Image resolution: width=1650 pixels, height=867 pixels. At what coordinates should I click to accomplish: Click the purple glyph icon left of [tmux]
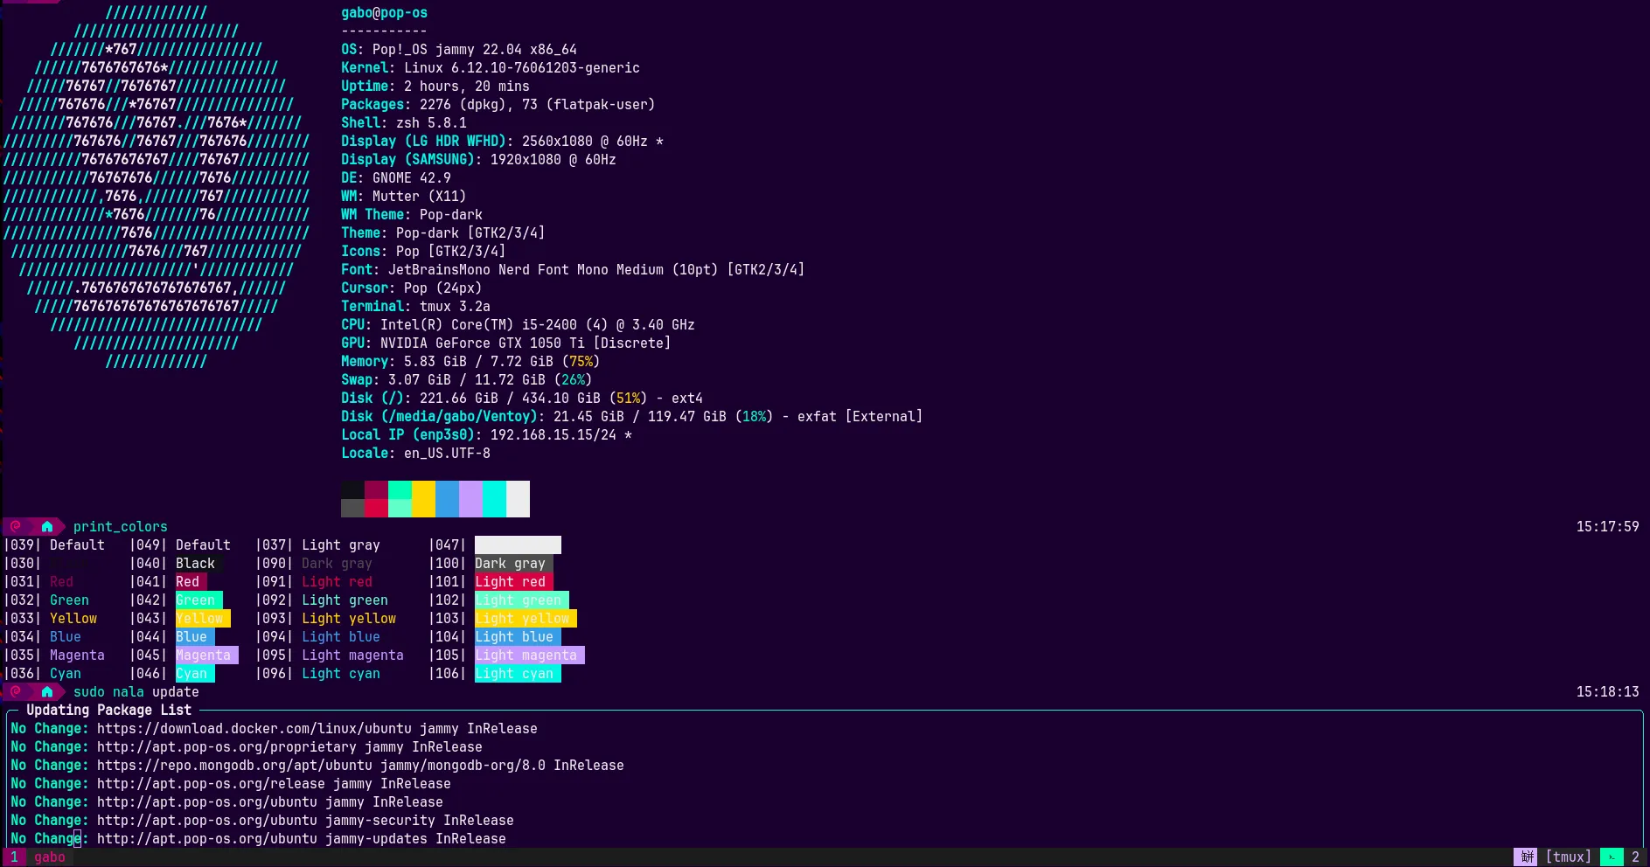tap(1527, 857)
